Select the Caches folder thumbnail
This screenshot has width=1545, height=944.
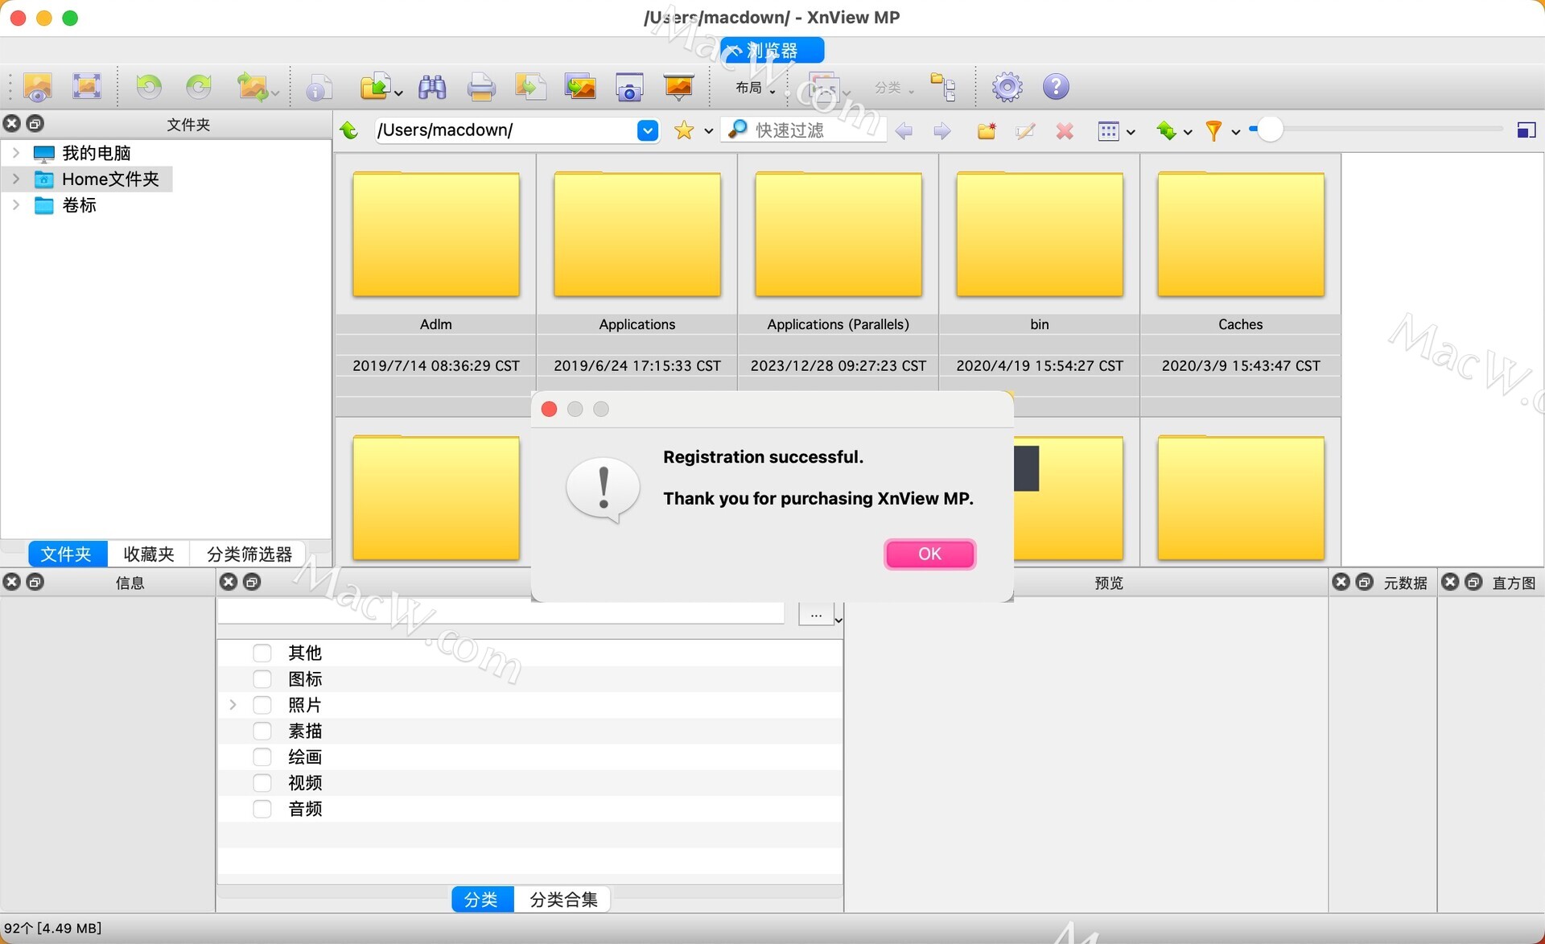[1240, 234]
